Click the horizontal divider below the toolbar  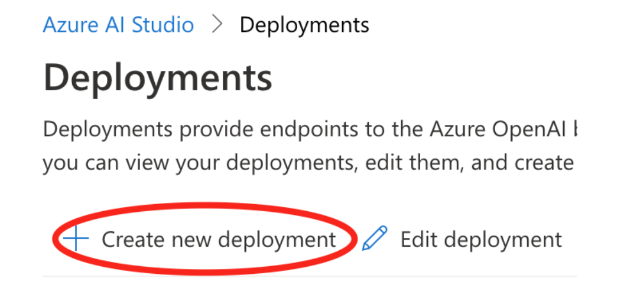307,276
